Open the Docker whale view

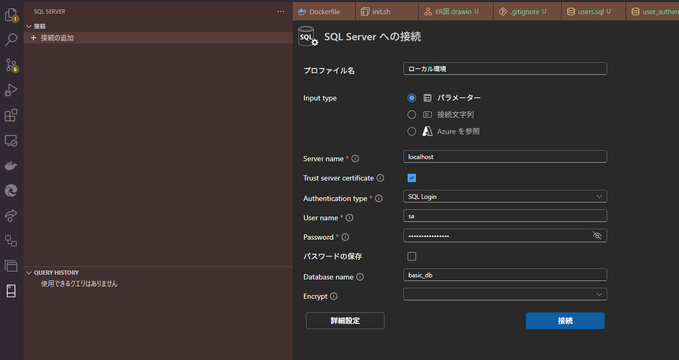(11, 166)
